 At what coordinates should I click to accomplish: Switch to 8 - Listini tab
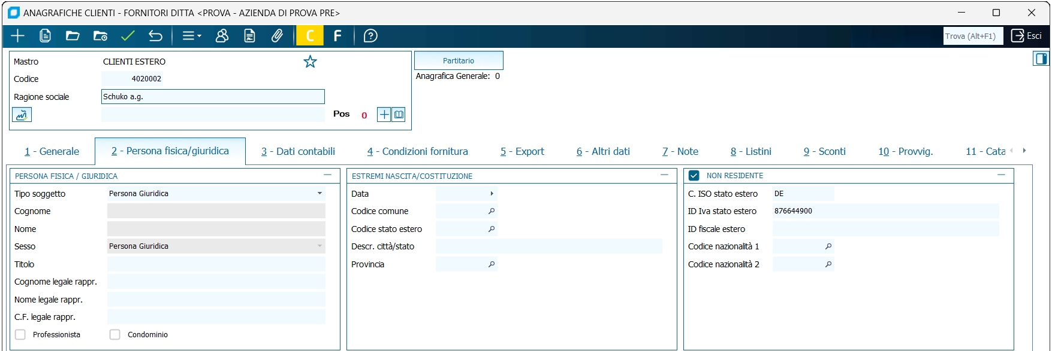[751, 151]
